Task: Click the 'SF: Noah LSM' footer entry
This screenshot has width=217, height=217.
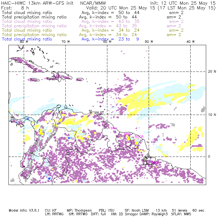Action: (x=137, y=211)
